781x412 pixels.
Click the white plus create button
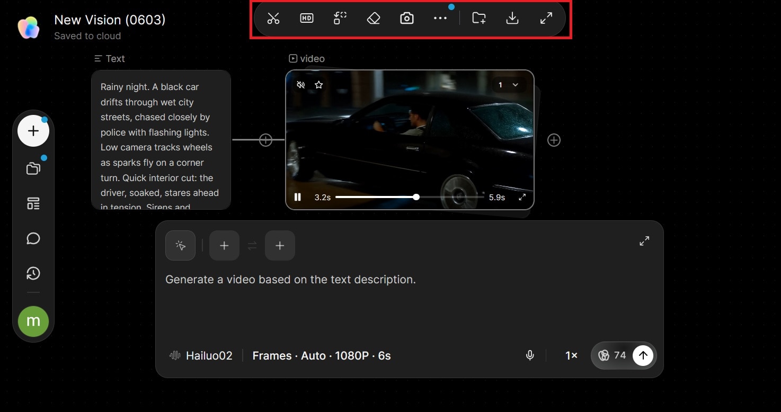click(x=33, y=131)
